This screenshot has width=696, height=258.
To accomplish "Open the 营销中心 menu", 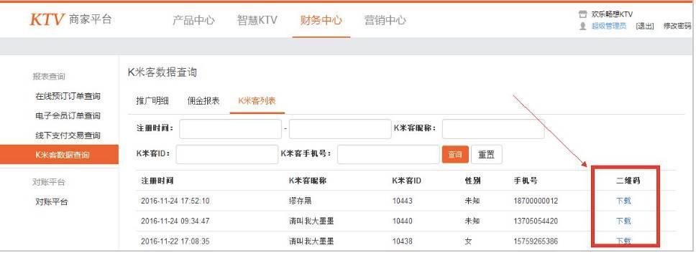I will click(385, 20).
